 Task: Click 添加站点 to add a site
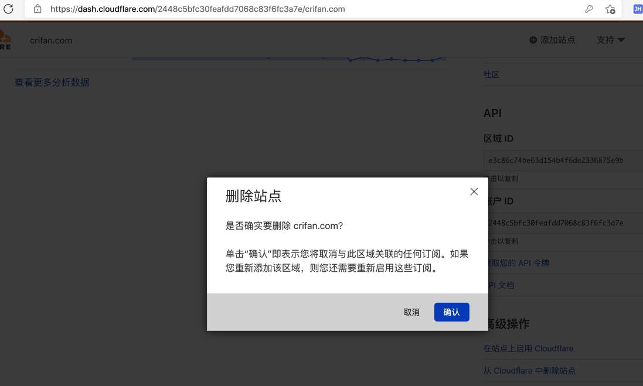coord(552,40)
